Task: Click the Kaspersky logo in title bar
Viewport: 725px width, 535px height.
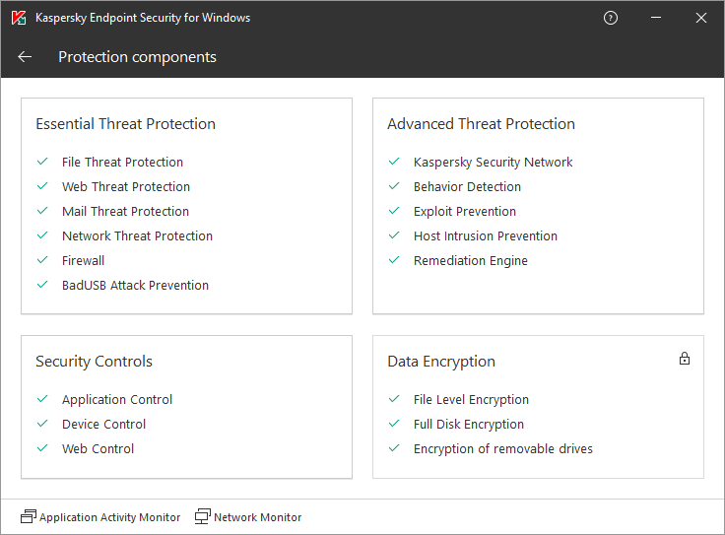Action: (x=19, y=18)
